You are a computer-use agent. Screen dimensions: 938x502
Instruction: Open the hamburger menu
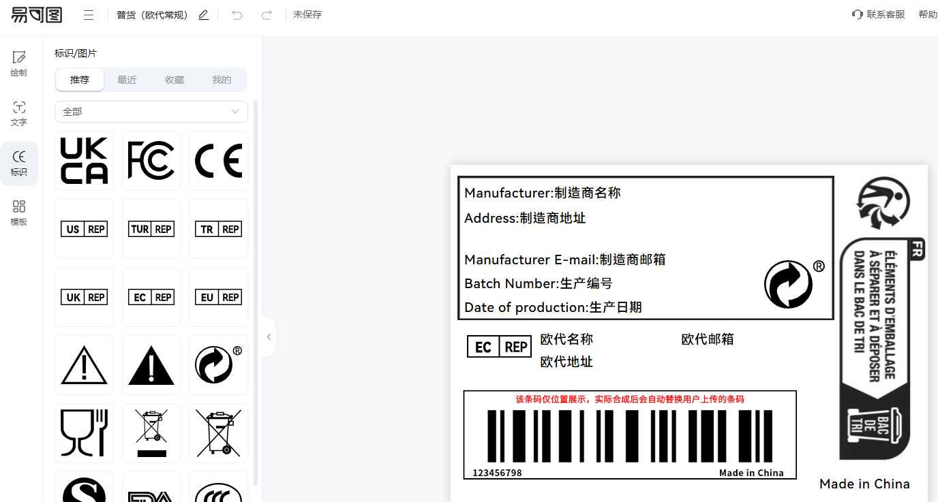tap(89, 15)
